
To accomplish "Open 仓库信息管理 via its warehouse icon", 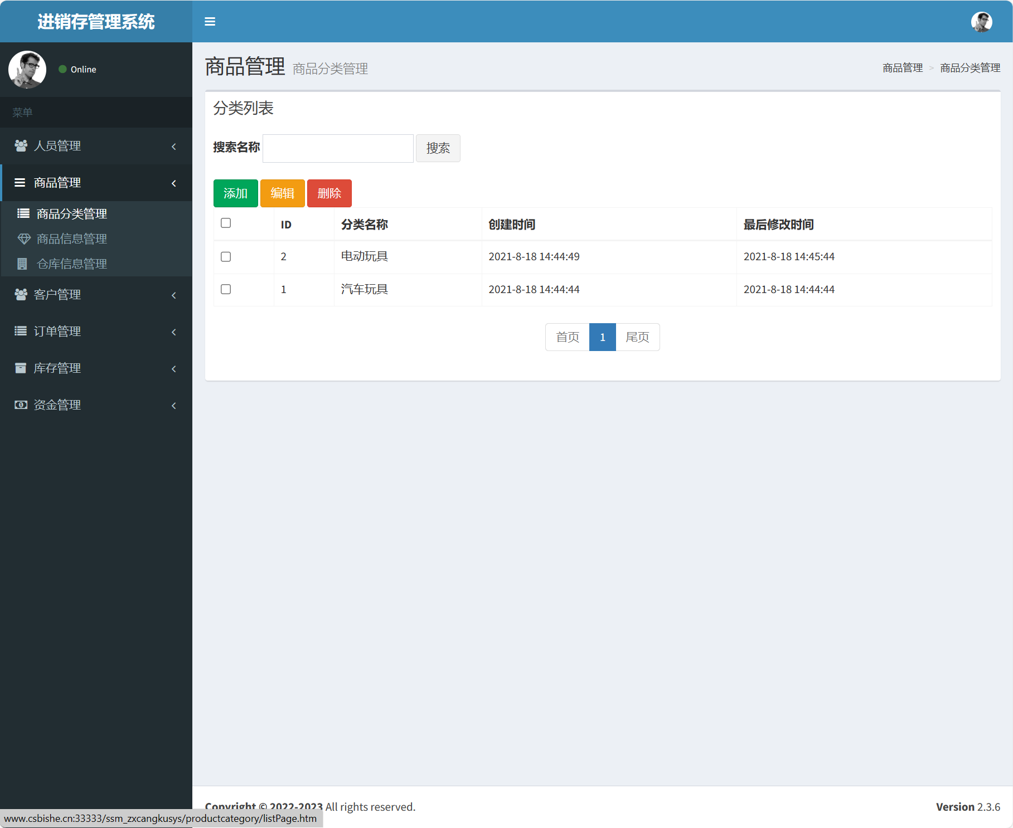I will point(23,263).
